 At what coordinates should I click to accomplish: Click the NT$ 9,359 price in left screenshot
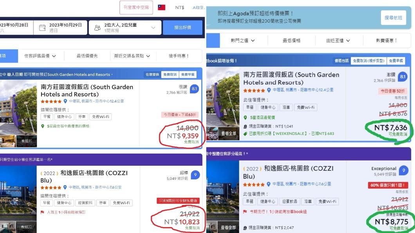coord(182,136)
